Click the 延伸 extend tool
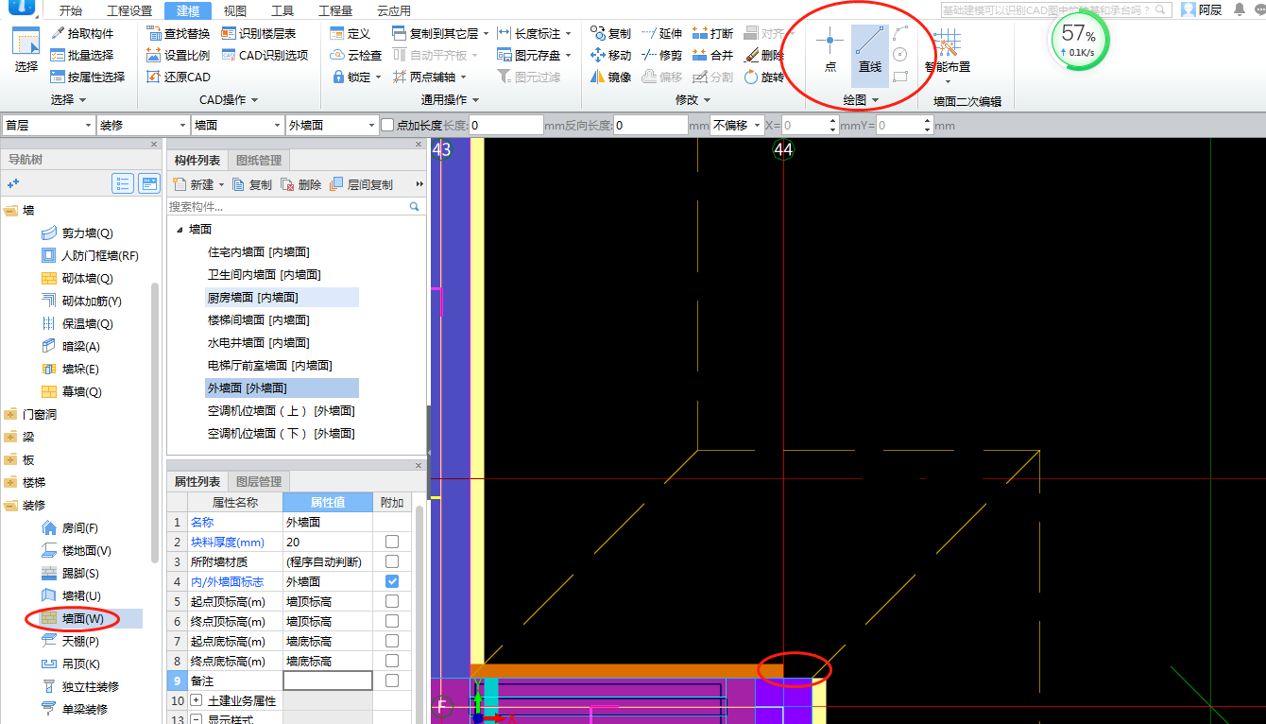The width and height of the screenshot is (1266, 724). (661, 33)
